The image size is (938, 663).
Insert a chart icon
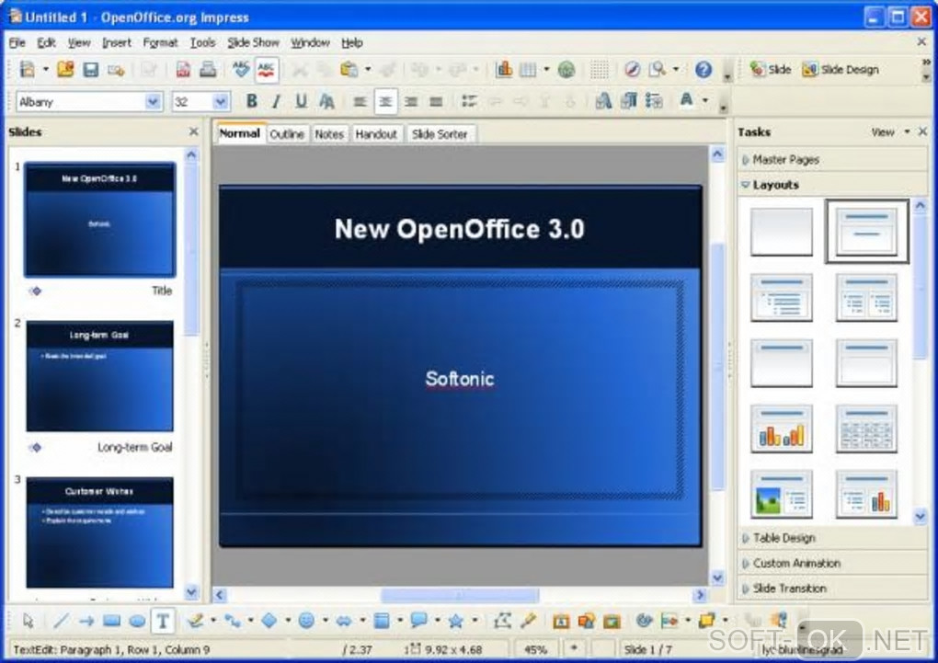(x=504, y=69)
